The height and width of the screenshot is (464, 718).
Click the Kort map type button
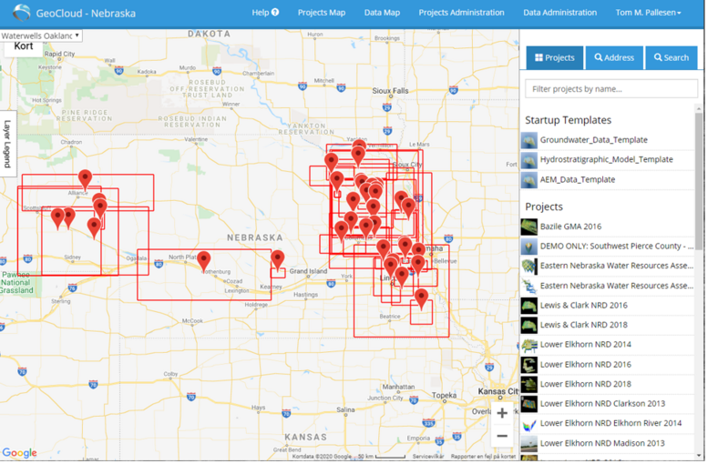[24, 46]
